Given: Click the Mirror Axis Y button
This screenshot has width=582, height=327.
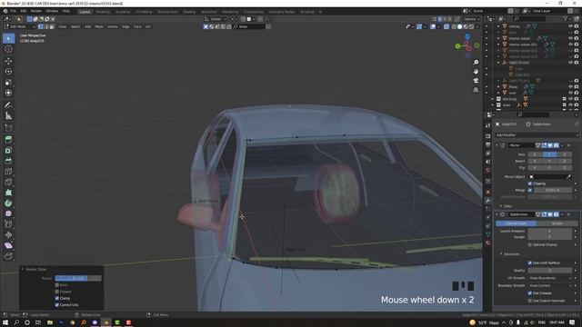Looking at the screenshot, I should [549, 154].
